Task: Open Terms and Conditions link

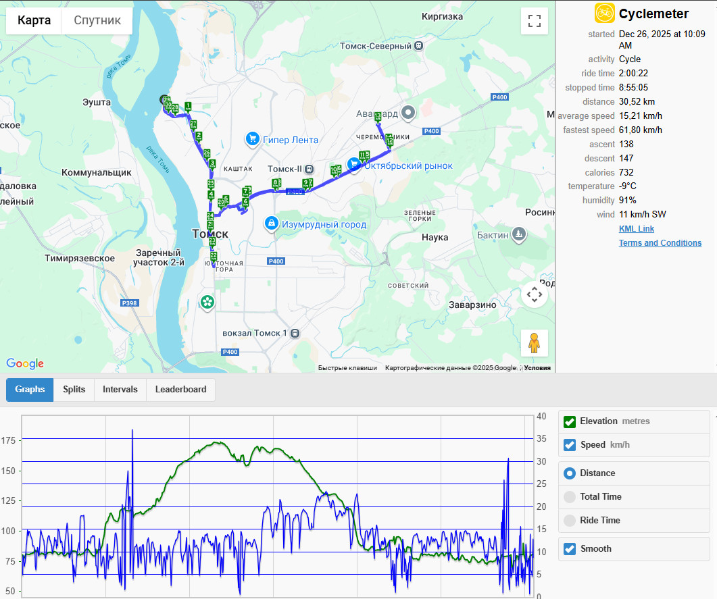Action: 660,243
